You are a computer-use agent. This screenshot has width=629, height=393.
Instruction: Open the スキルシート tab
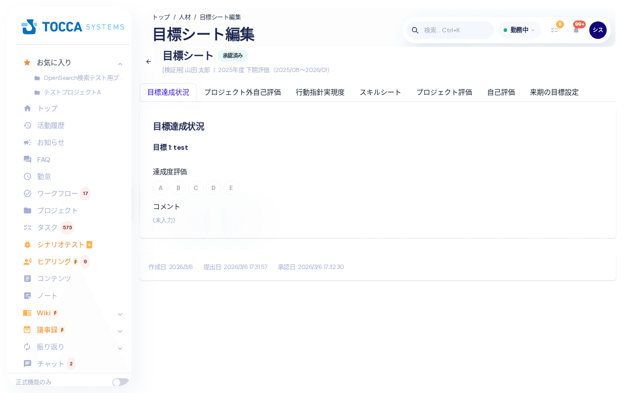380,92
